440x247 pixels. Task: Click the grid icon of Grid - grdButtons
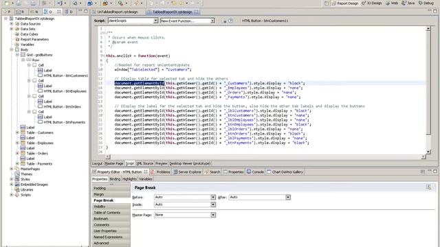pos(23,55)
